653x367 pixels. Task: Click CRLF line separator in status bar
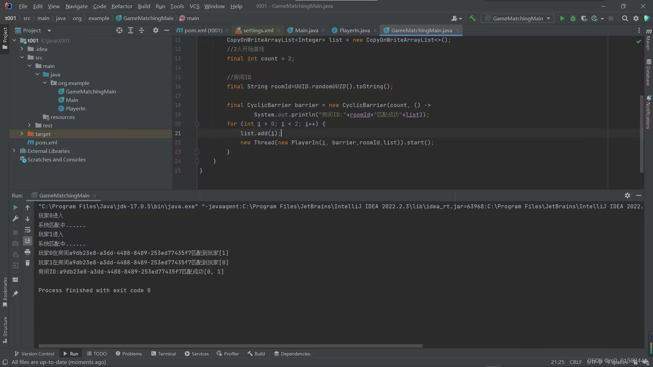tap(575, 362)
